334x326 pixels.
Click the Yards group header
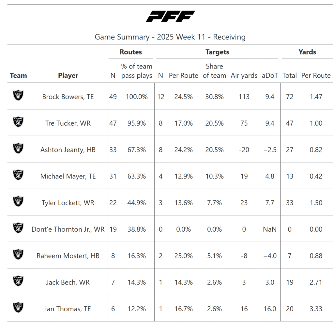(x=307, y=52)
